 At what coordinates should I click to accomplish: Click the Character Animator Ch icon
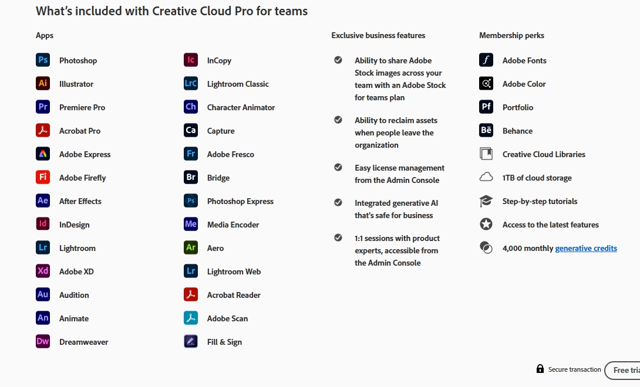point(191,107)
